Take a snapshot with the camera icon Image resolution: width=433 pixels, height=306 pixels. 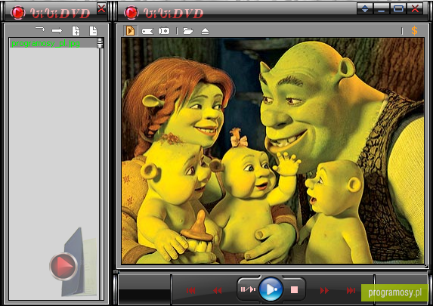pos(164,31)
